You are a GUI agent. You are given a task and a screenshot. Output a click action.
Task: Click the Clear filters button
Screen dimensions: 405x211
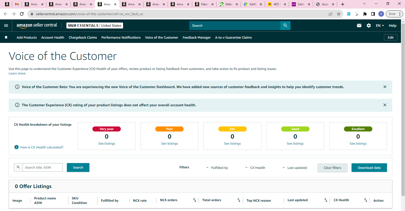[x=332, y=168]
